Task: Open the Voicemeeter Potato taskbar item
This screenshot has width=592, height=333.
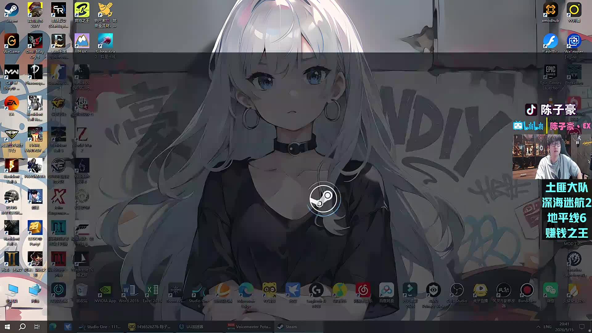Action: (249, 327)
